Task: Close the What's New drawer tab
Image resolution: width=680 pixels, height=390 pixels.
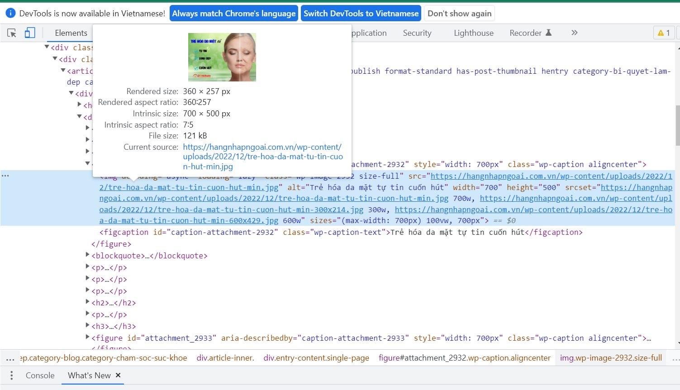Action: pos(118,375)
